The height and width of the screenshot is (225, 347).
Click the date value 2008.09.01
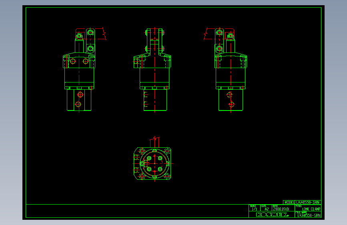281,209
